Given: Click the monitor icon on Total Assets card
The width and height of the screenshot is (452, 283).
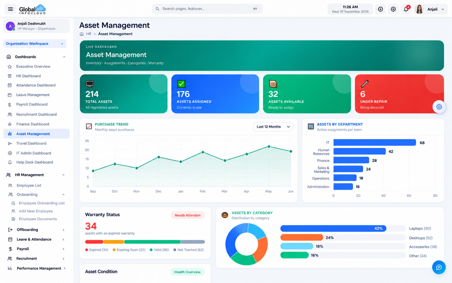Looking at the screenshot, I should (90, 84).
